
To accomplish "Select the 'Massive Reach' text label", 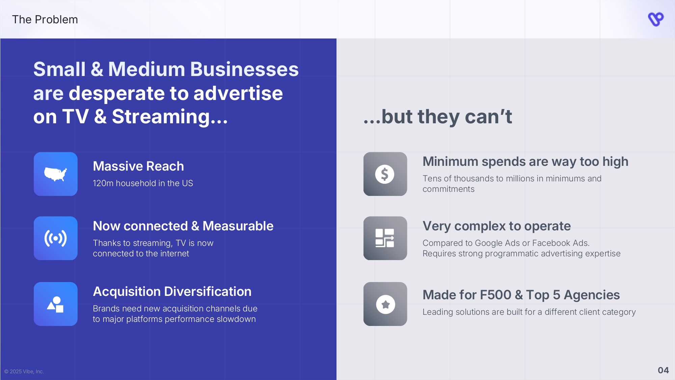I will point(138,166).
